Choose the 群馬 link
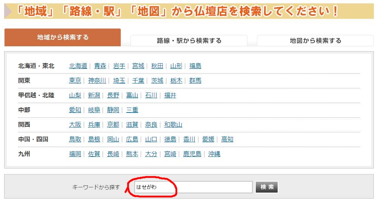Image resolution: width=378 pixels, height=202 pixels. (195, 80)
